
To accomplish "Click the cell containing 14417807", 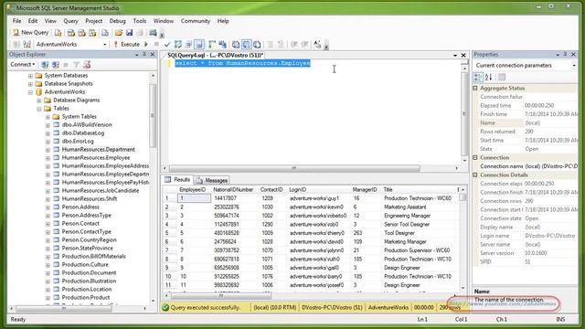I will pos(234,198).
